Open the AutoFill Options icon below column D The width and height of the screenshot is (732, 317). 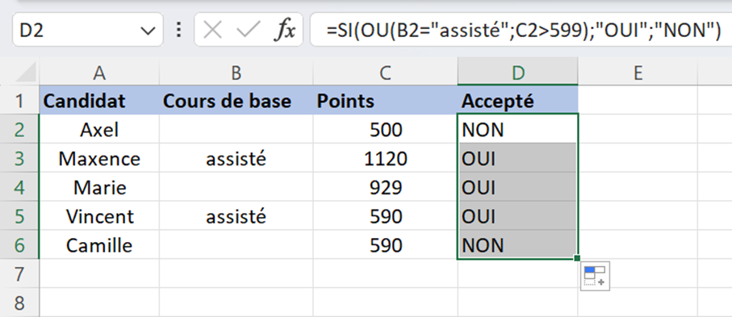tap(596, 276)
